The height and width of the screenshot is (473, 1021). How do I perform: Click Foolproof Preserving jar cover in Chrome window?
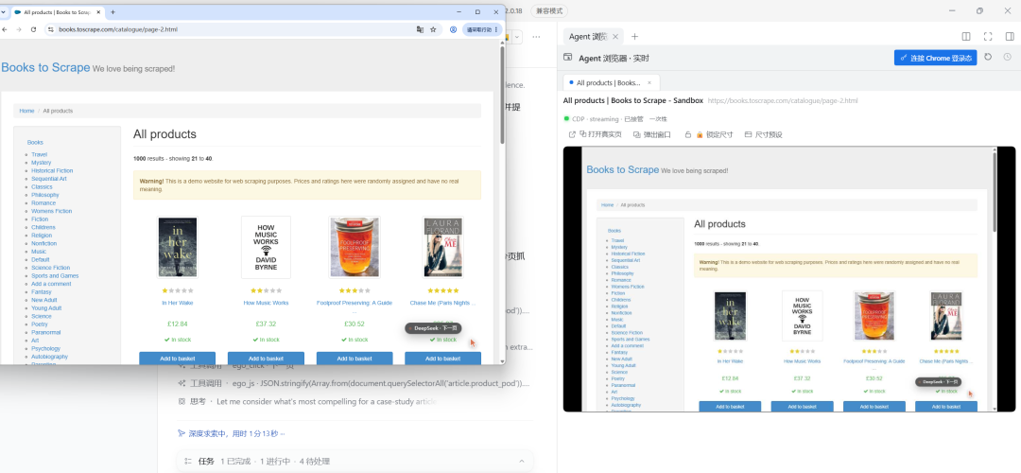[355, 248]
